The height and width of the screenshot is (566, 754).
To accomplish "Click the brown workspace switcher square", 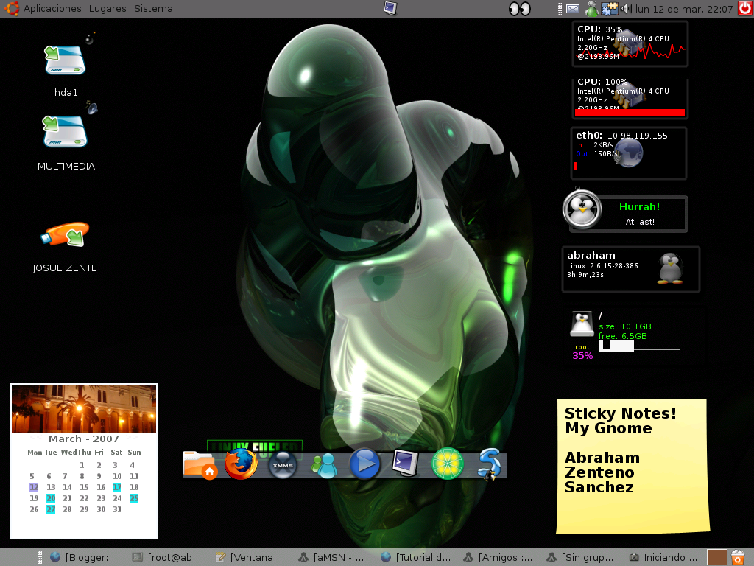I will tap(716, 557).
